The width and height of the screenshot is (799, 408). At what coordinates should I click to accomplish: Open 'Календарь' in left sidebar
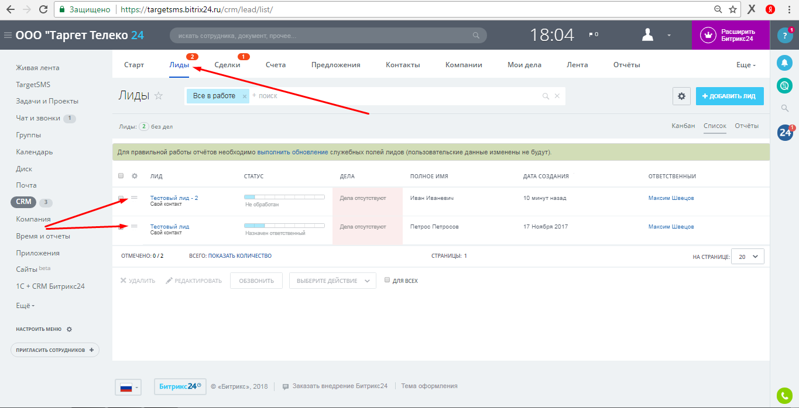pos(35,152)
